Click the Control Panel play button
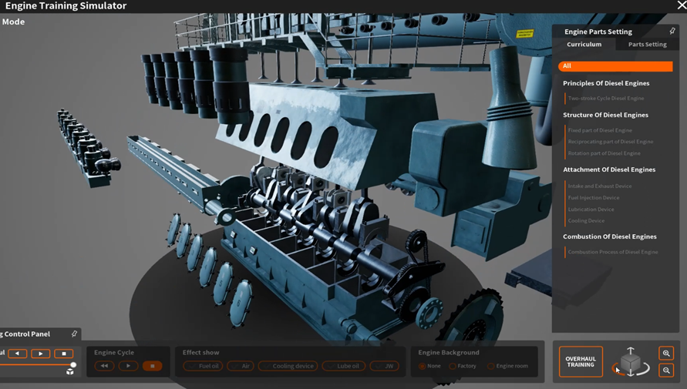The width and height of the screenshot is (687, 389). click(x=40, y=353)
